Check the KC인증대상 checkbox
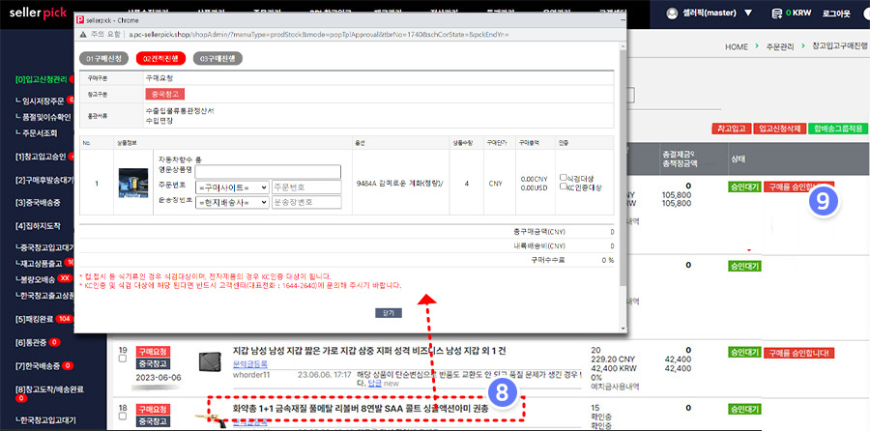Image resolution: width=870 pixels, height=431 pixels. 564,187
